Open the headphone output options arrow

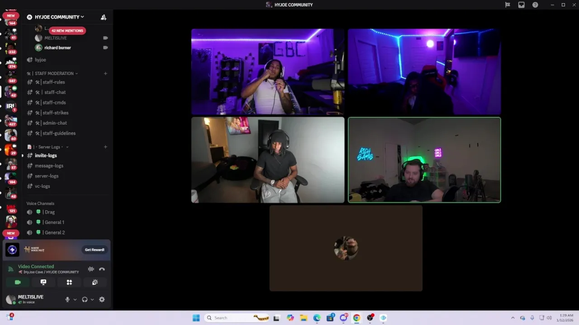point(92,299)
